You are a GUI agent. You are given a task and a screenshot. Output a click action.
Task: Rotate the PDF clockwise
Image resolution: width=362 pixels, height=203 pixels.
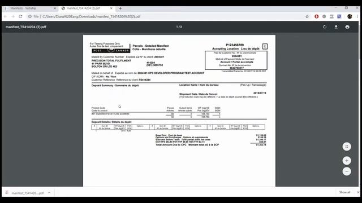[325, 27]
